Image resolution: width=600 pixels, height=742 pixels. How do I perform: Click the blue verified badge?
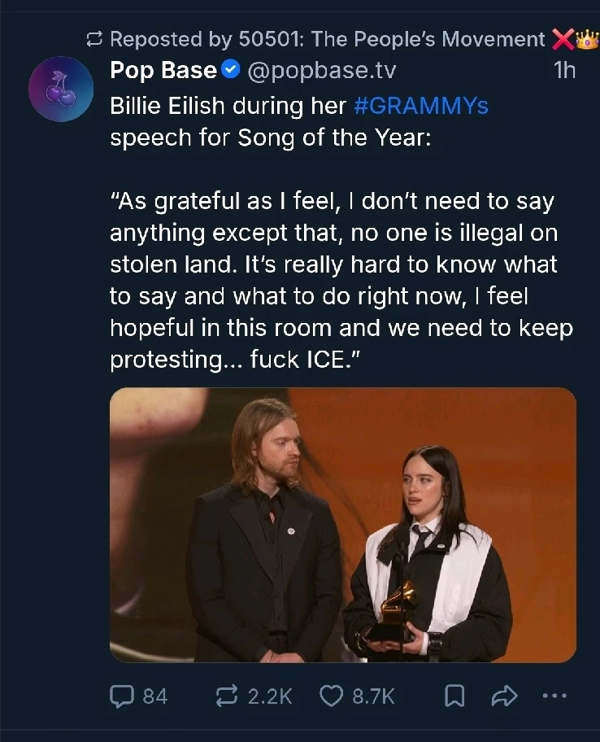[231, 72]
